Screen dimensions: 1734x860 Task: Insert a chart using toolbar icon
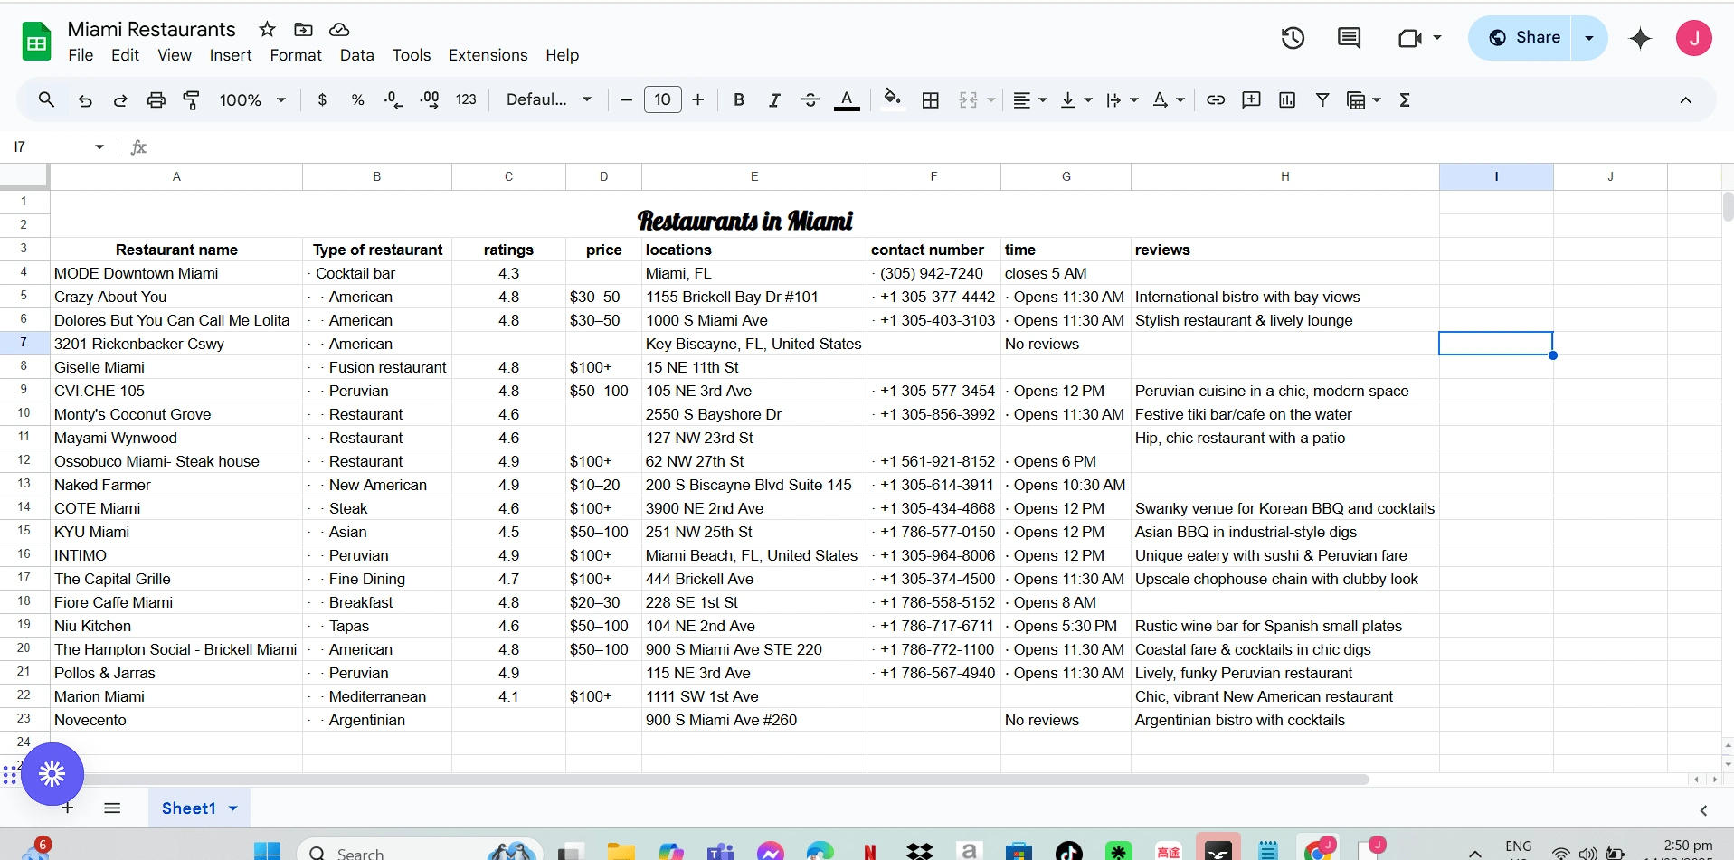point(1286,100)
